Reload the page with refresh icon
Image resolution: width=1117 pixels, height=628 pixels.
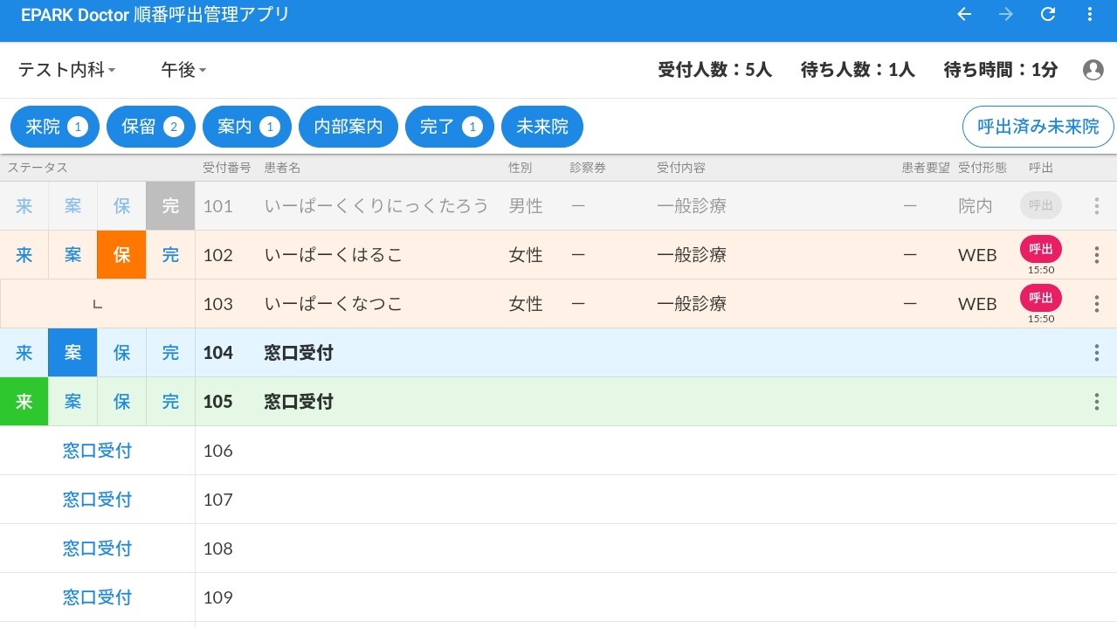click(1048, 14)
